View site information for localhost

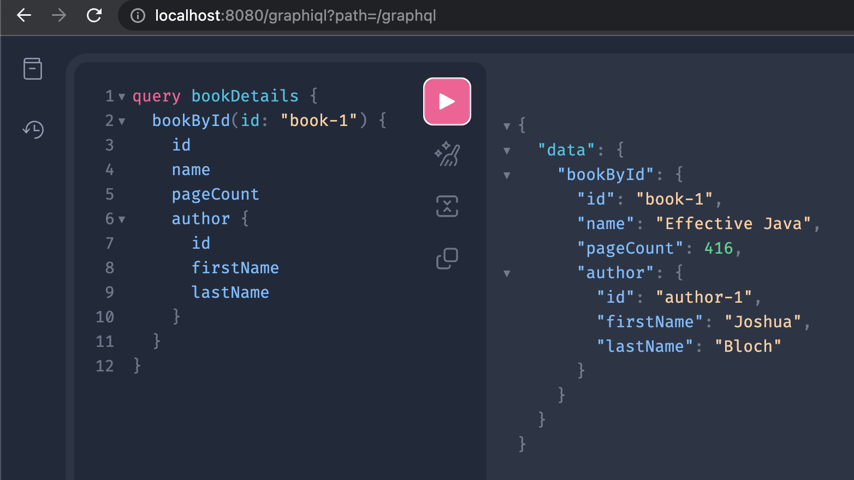pos(137,16)
